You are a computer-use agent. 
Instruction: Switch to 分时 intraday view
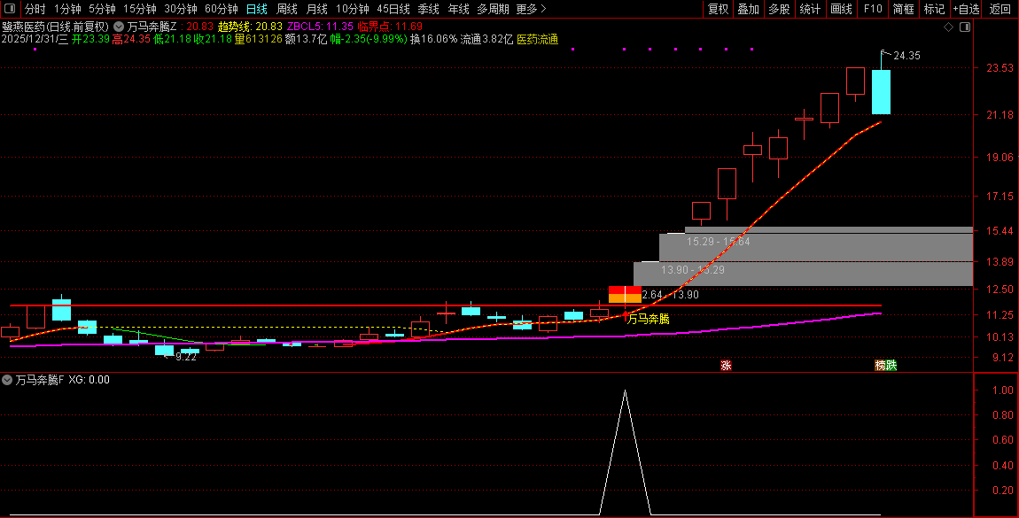click(x=35, y=9)
